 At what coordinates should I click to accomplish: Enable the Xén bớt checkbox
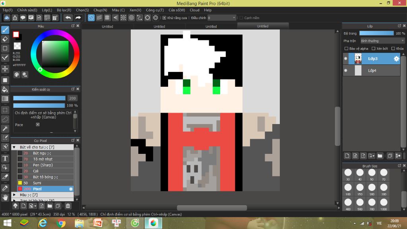pos(374,49)
